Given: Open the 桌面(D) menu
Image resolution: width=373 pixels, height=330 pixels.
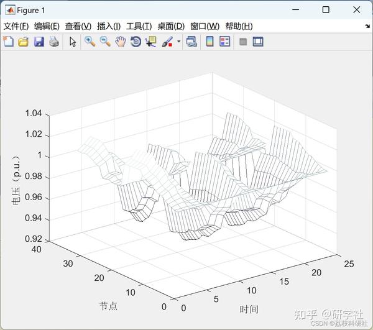Looking at the screenshot, I should click(171, 26).
